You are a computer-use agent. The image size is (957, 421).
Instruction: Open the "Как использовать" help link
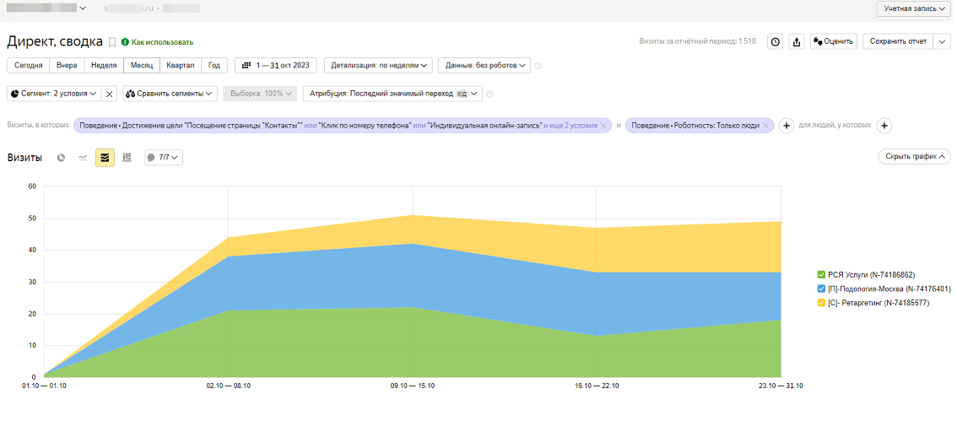162,42
